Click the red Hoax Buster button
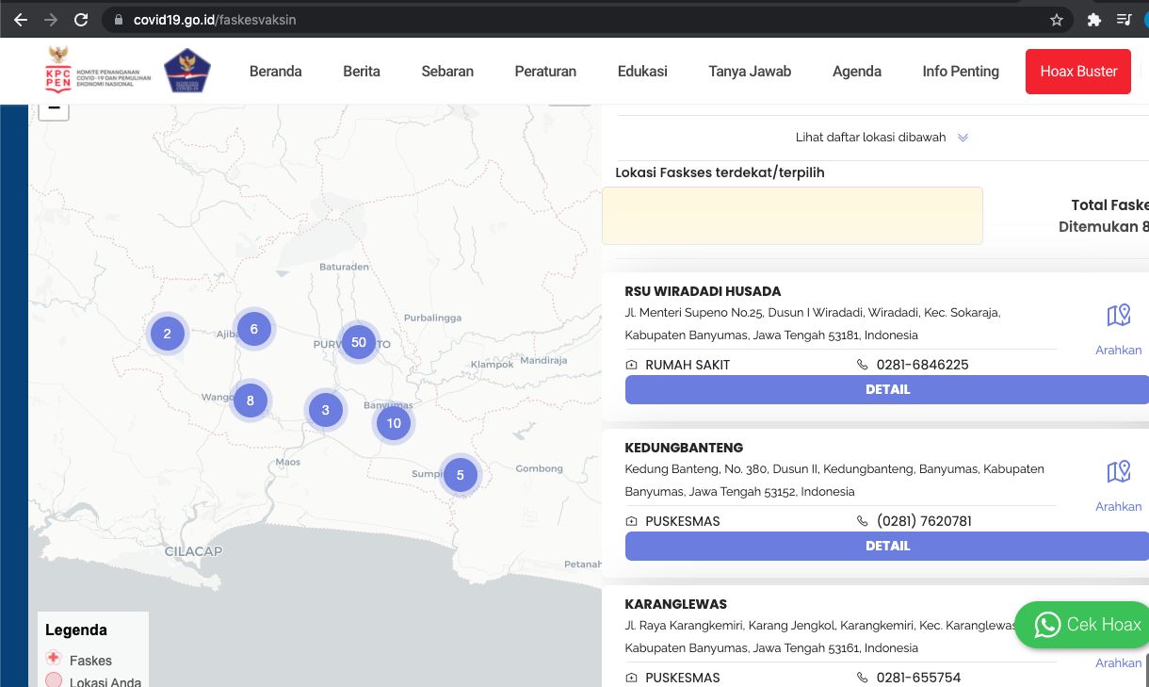The width and height of the screenshot is (1149, 687). pyautogui.click(x=1078, y=72)
